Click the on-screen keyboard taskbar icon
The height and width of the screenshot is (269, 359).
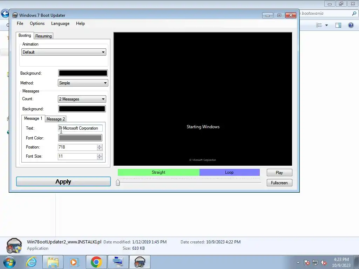click(118, 262)
